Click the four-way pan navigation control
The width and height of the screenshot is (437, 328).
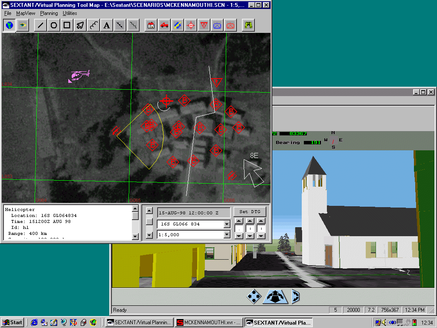pos(254,296)
